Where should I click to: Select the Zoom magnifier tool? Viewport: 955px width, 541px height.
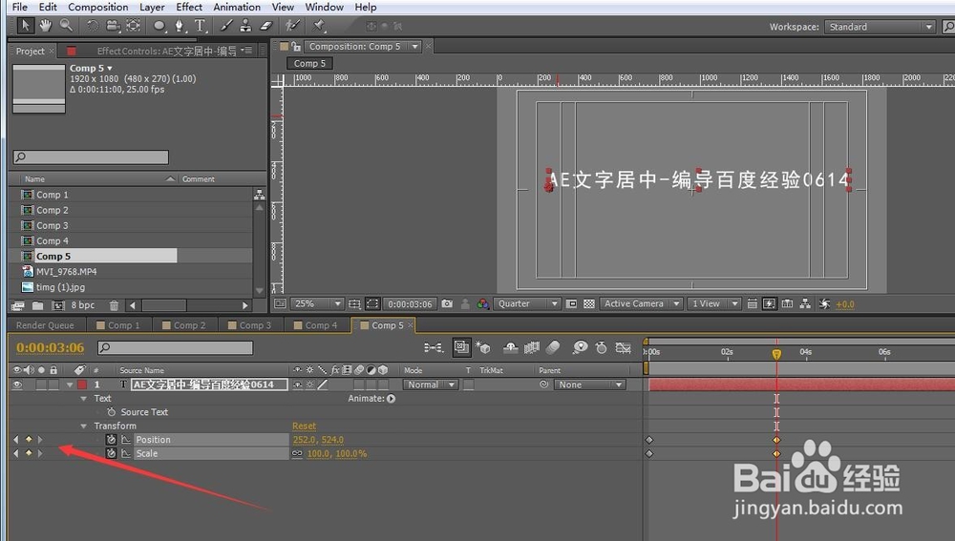(x=66, y=26)
